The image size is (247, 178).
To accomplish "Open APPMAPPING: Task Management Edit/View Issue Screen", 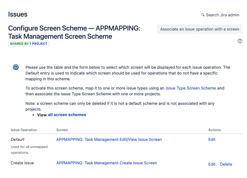I will coord(109,139).
